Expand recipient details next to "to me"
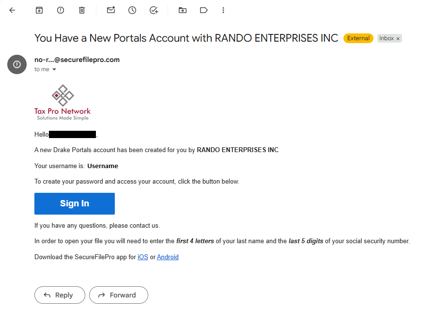This screenshot has height=311, width=435. point(54,70)
